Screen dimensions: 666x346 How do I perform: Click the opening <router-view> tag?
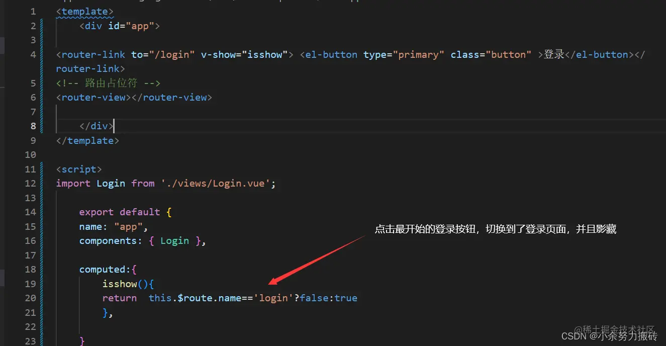point(93,97)
